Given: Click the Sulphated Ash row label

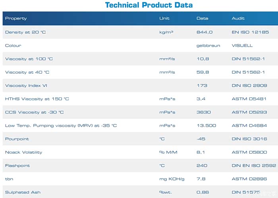Looking at the screenshot, I should click(23, 192).
